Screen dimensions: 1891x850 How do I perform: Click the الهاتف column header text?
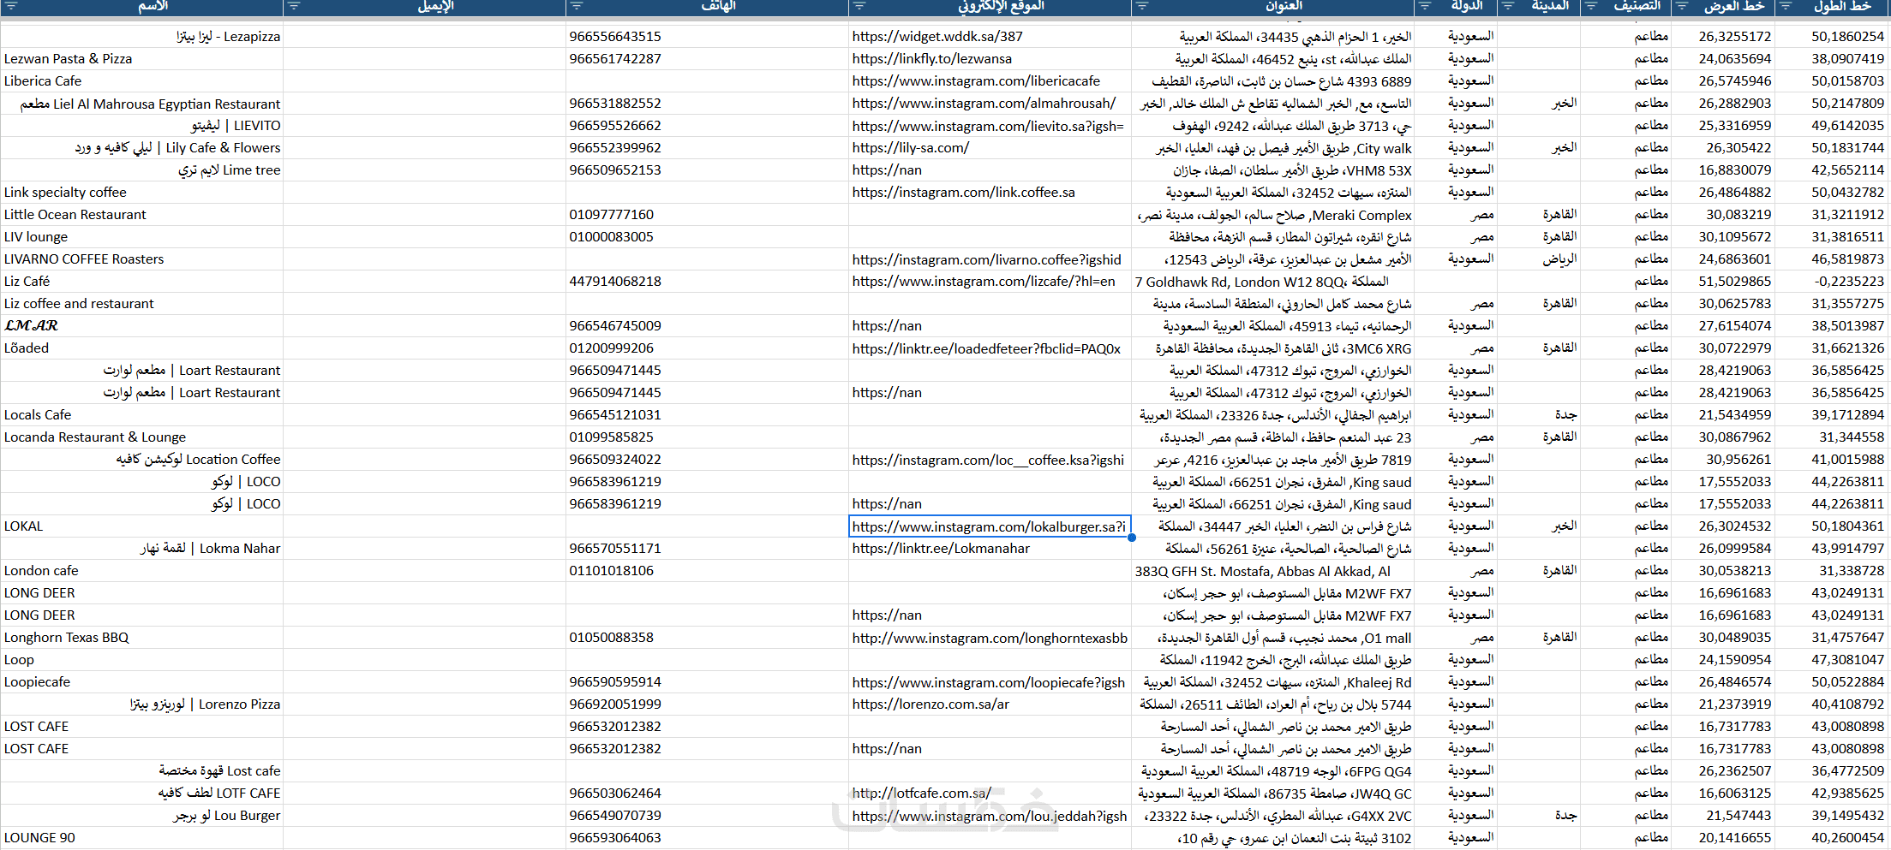[718, 6]
